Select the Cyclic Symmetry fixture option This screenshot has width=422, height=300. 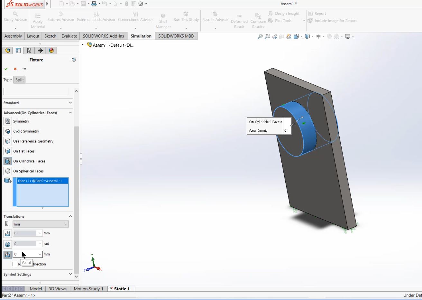click(25, 131)
